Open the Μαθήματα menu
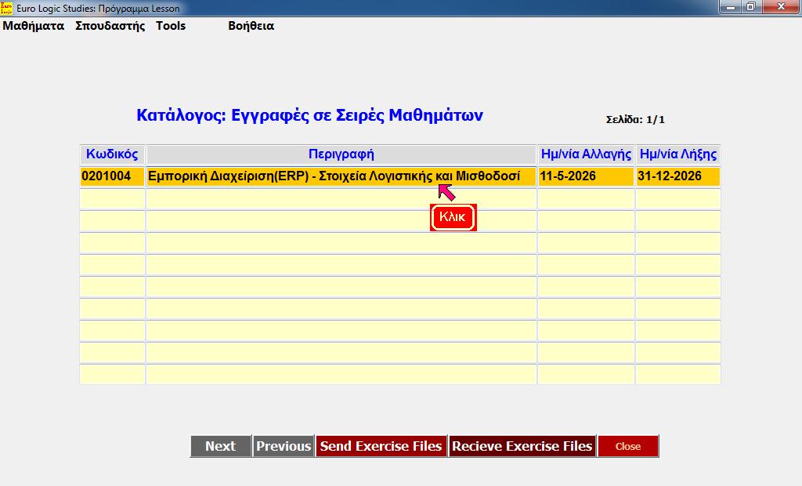This screenshot has width=802, height=486. tap(34, 26)
